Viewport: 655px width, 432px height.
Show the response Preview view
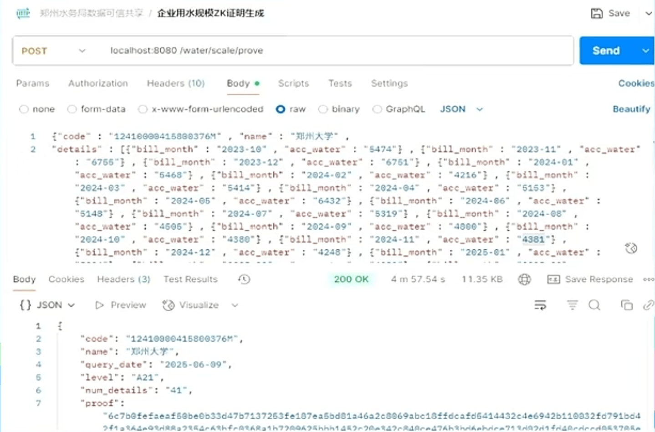point(121,305)
